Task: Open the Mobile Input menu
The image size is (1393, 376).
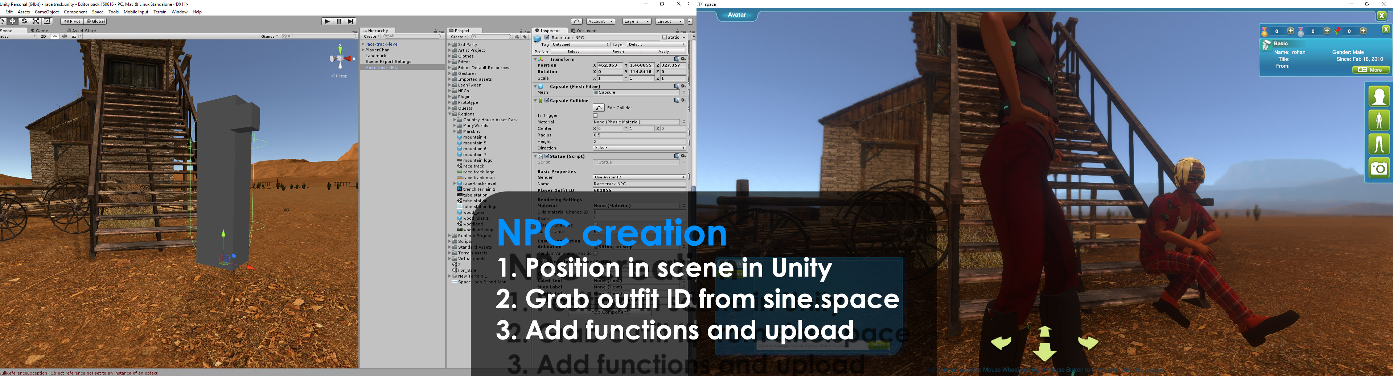Action: point(136,12)
